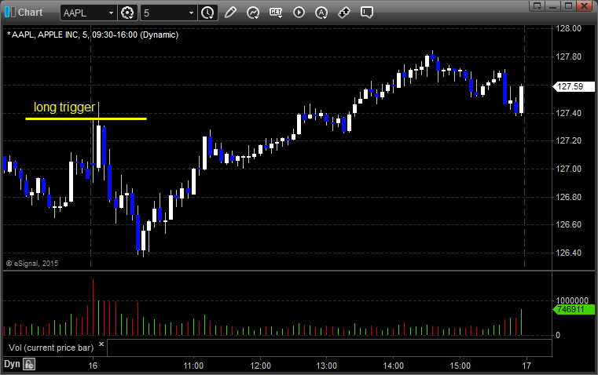
Task: Click the date label 16 on time axis
Action: pos(93,366)
